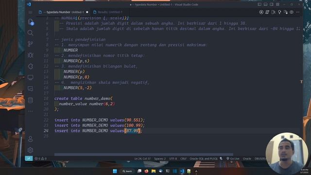Click the lightbulb icon in editor toolbar
Viewport: 311px width, 175px height.
point(279,12)
